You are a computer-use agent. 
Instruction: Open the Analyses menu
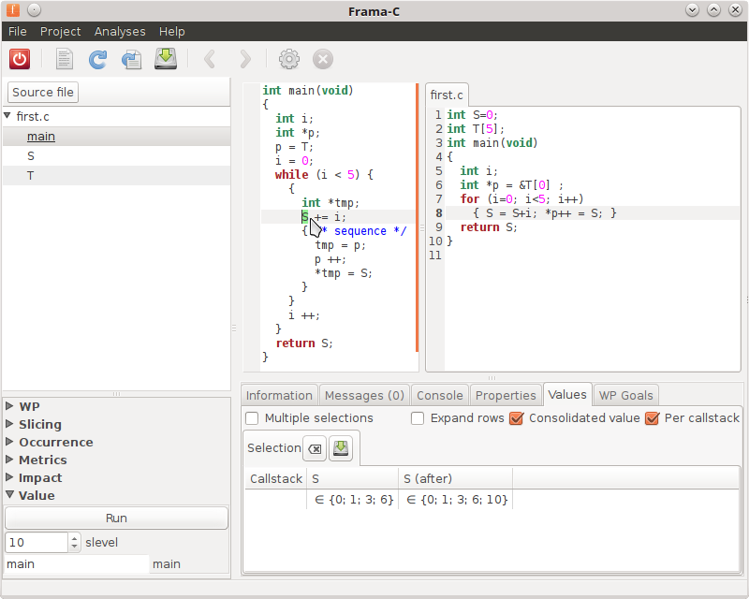pyautogui.click(x=120, y=32)
